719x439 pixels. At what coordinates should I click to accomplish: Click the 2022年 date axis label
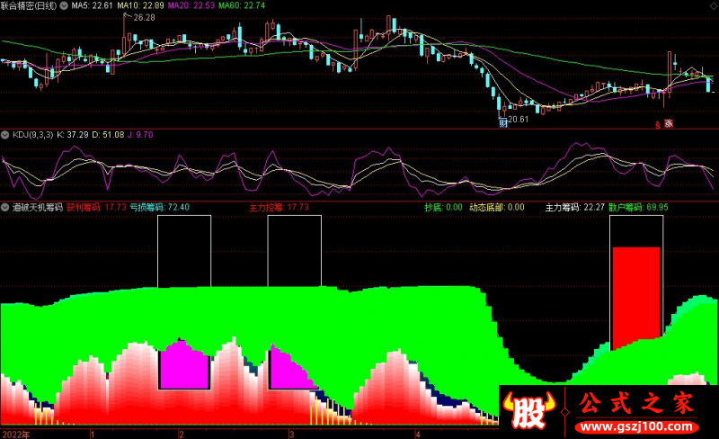coord(16,433)
